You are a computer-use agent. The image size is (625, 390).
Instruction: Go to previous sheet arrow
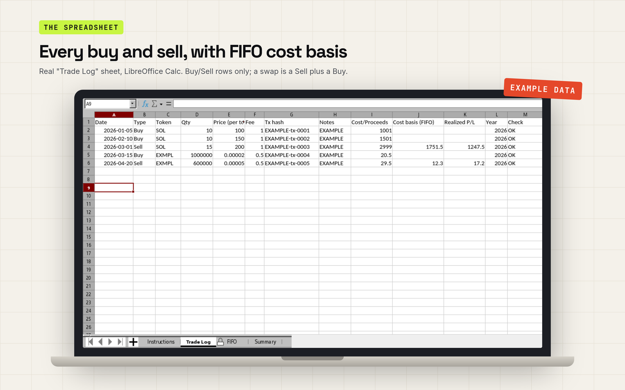coord(100,342)
